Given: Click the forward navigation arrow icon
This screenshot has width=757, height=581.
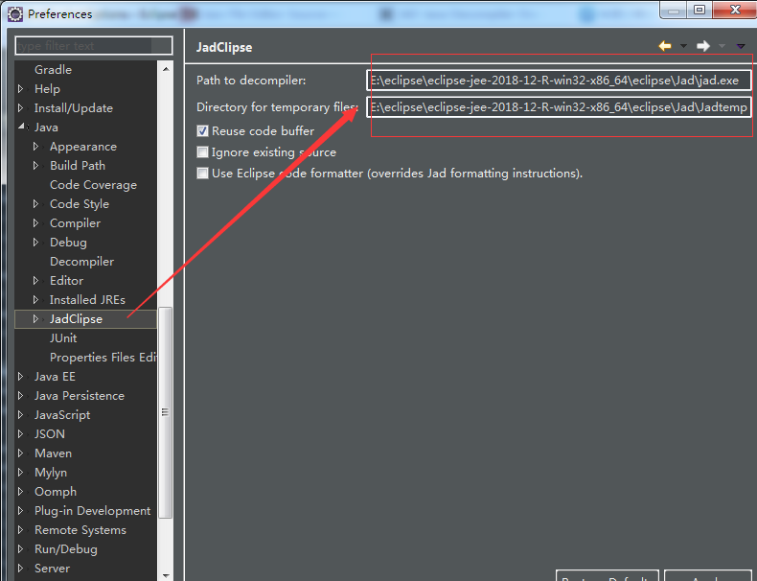Looking at the screenshot, I should tap(703, 46).
